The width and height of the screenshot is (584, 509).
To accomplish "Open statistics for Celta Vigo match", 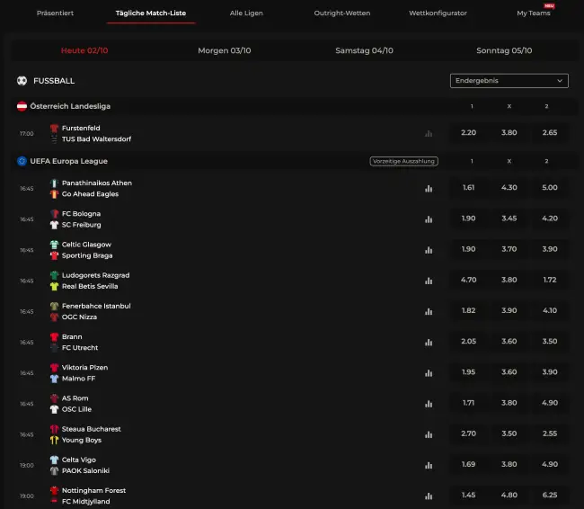I will pos(429,465).
